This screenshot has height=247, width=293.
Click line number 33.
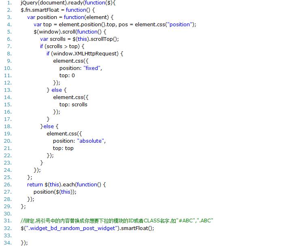click(x=8, y=236)
